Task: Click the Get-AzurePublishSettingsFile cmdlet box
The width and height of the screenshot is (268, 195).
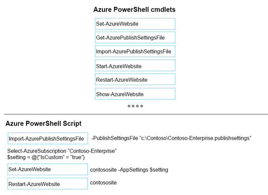Action: coord(135,38)
